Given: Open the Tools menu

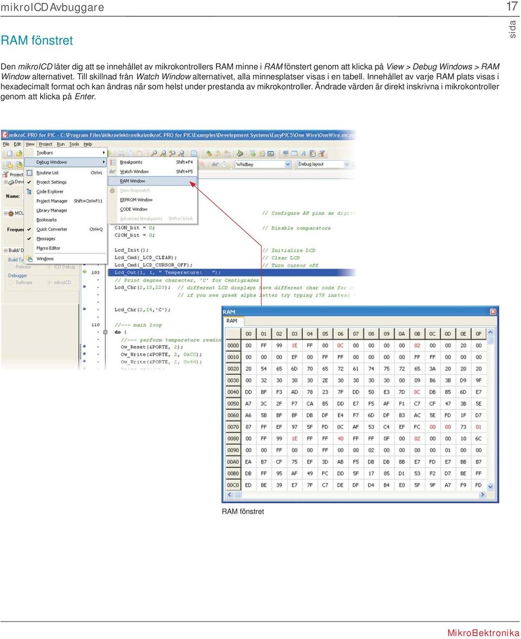Looking at the screenshot, I should tap(74, 145).
